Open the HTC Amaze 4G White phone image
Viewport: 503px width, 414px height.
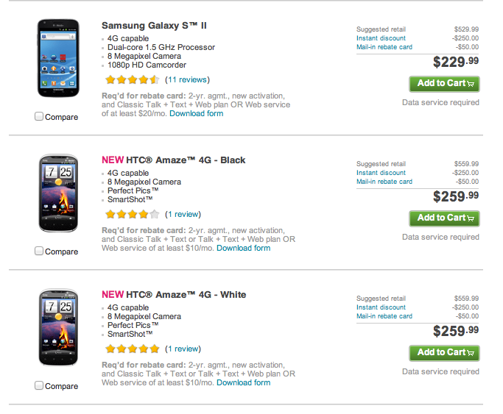[57, 327]
